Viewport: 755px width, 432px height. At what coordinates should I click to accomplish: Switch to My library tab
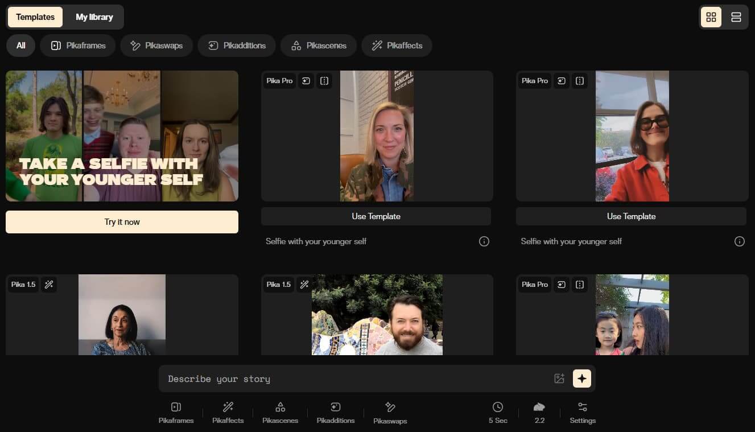click(x=94, y=17)
